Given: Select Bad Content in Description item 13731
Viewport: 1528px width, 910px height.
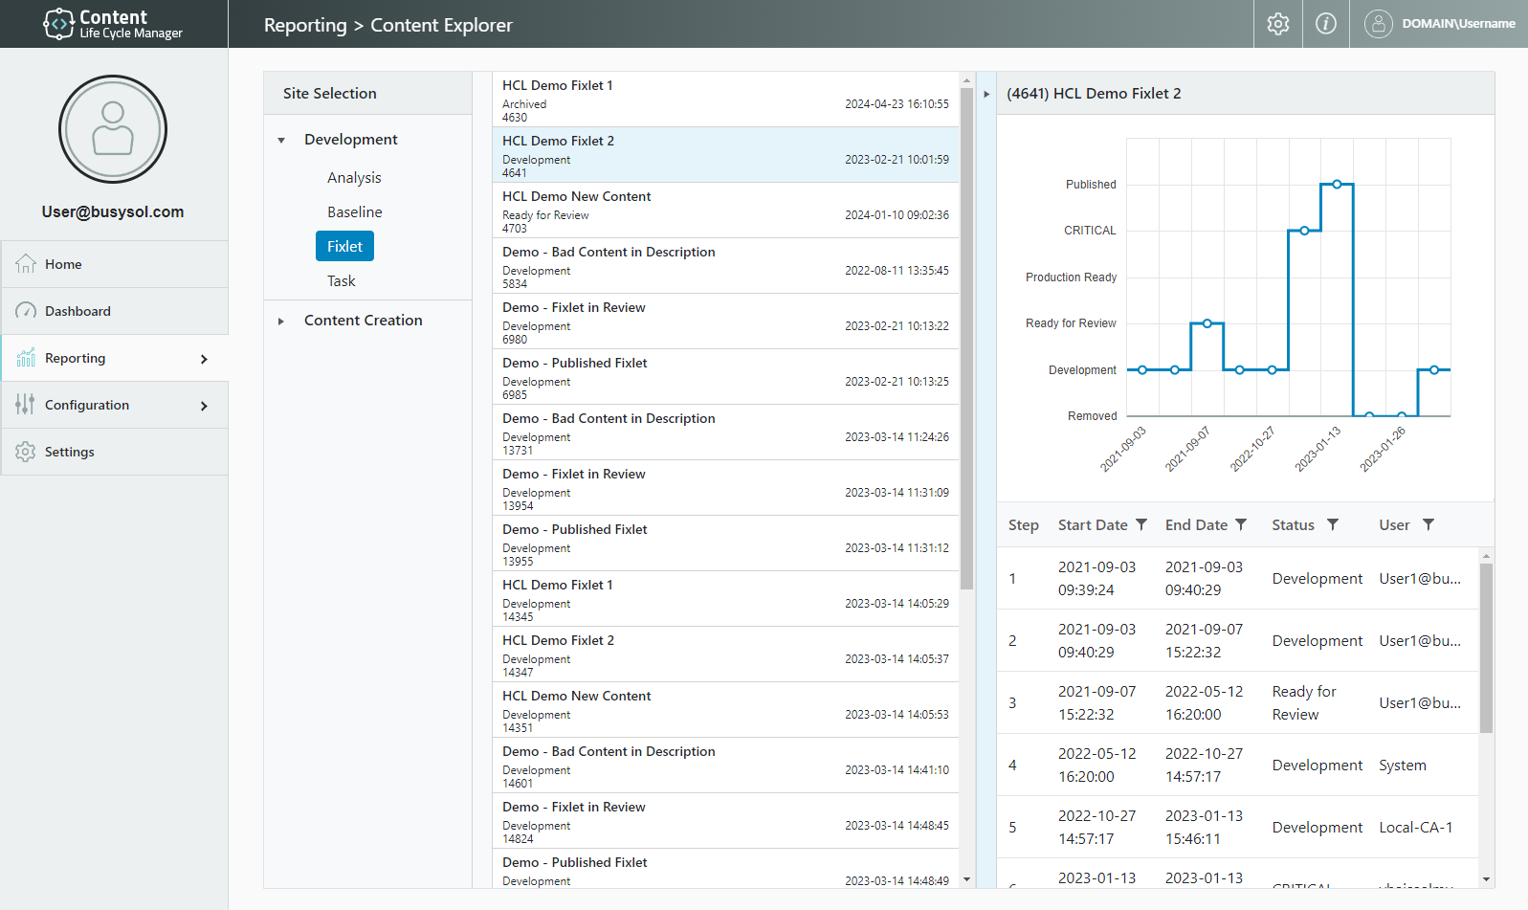Looking at the screenshot, I should 725,433.
